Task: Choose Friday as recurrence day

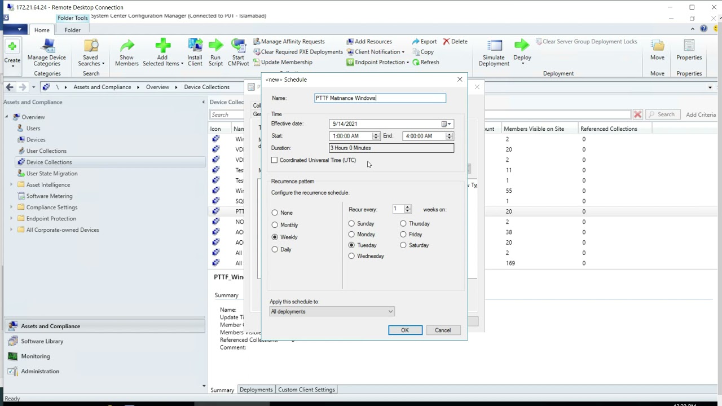Action: point(403,235)
